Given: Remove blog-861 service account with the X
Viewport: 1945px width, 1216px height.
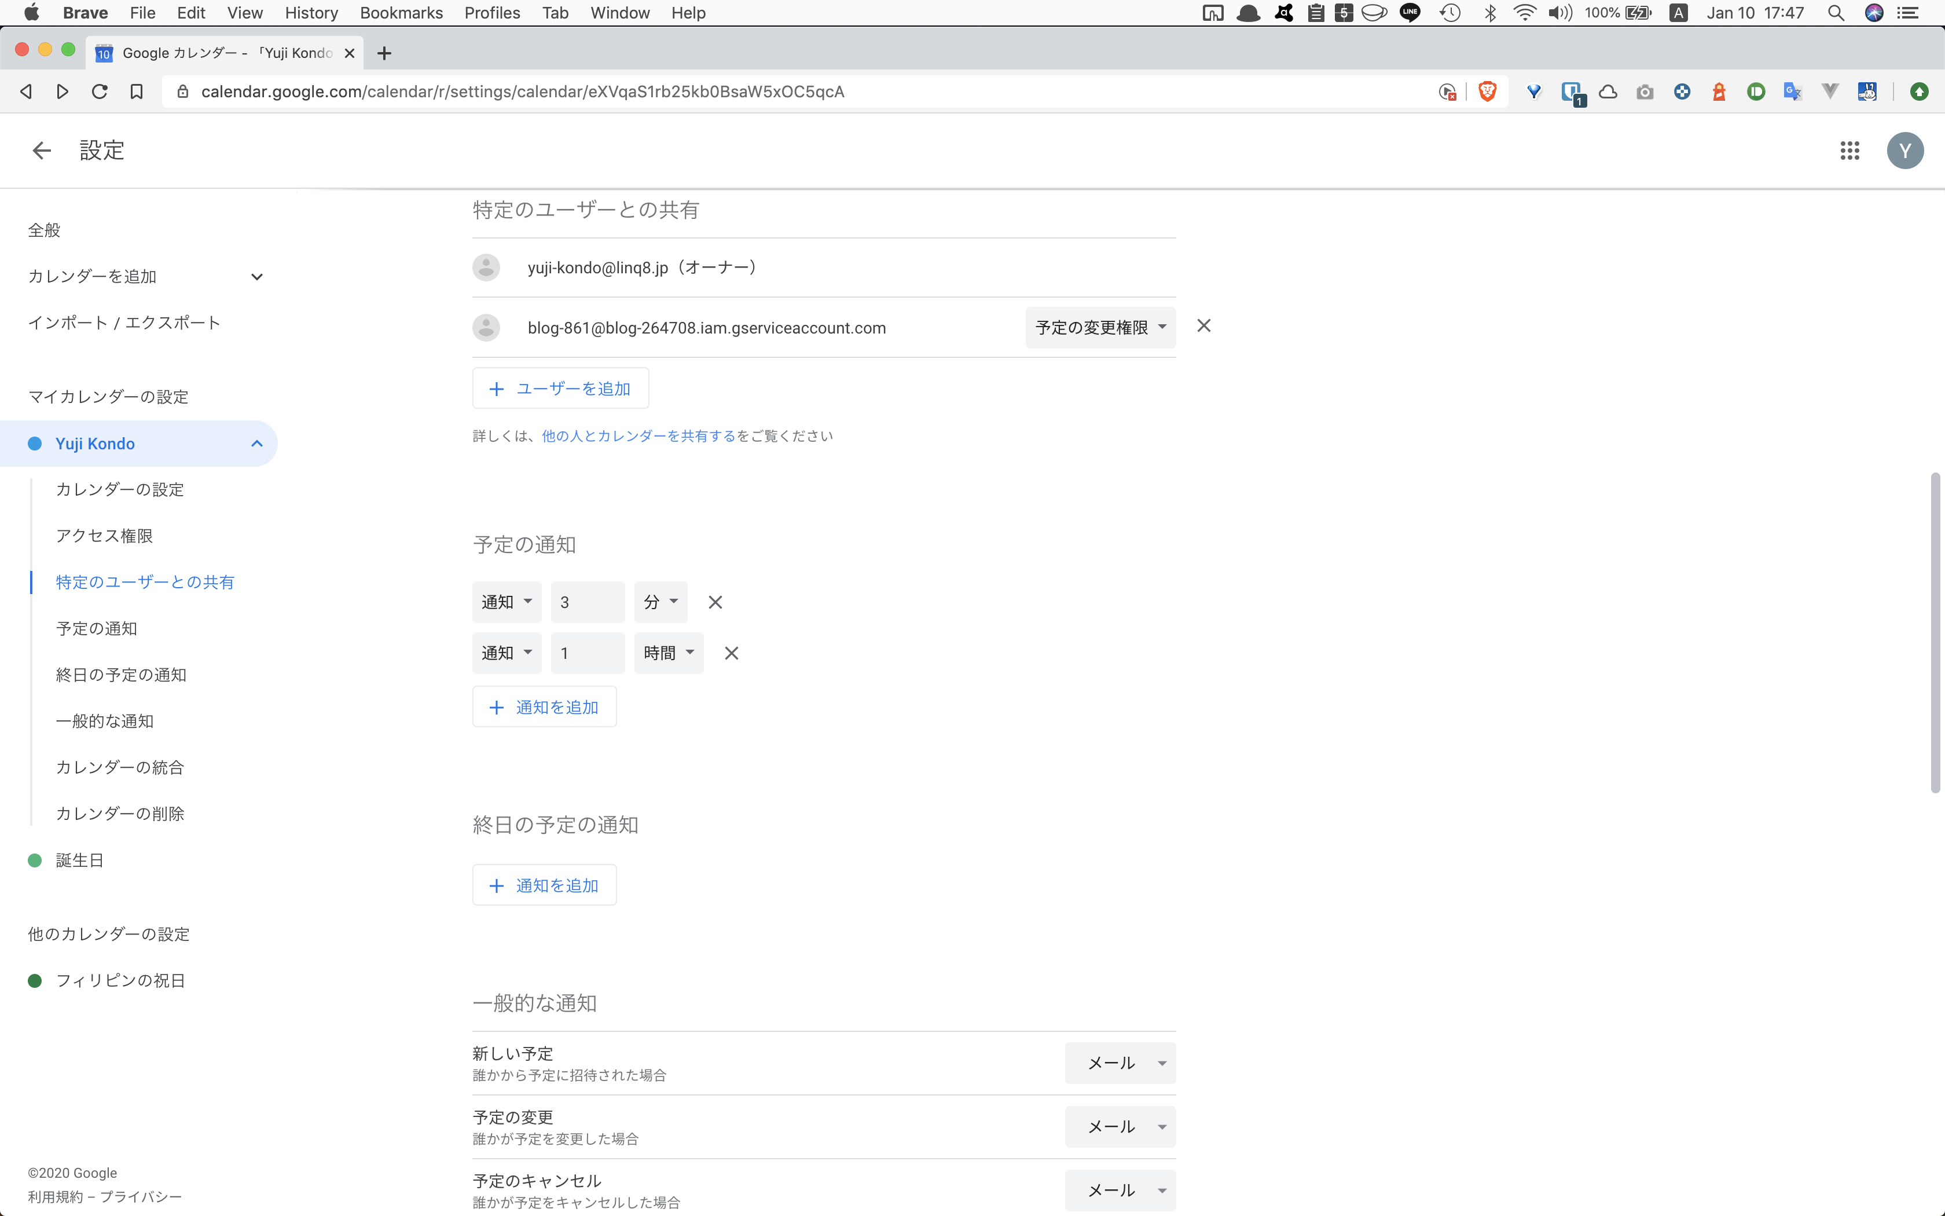Looking at the screenshot, I should click(x=1203, y=325).
